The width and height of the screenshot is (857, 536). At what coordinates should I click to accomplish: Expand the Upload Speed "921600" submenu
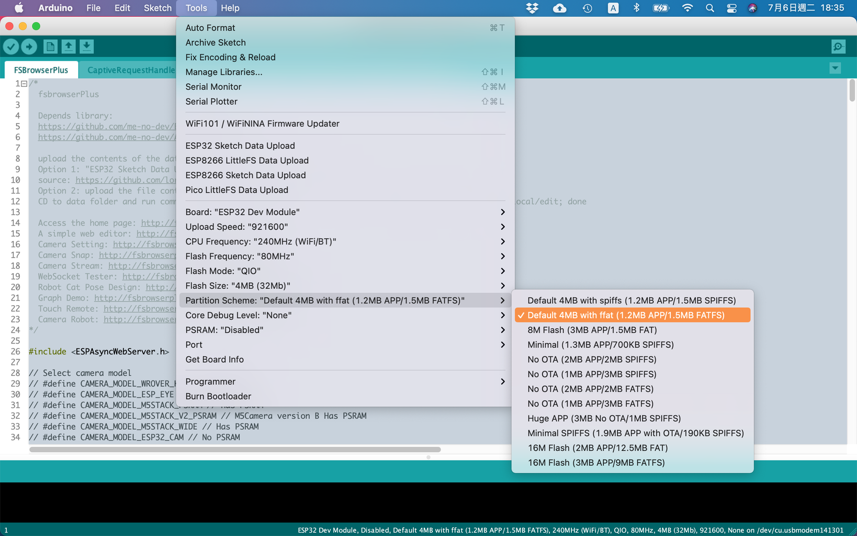point(345,227)
